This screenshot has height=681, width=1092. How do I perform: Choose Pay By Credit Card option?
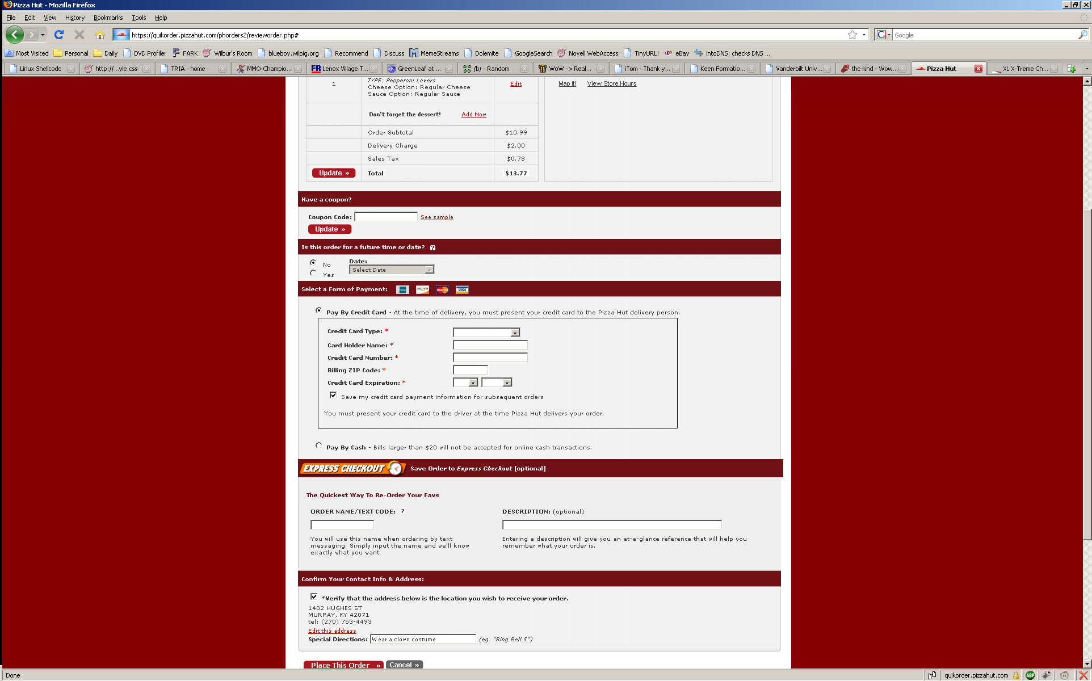tap(318, 310)
